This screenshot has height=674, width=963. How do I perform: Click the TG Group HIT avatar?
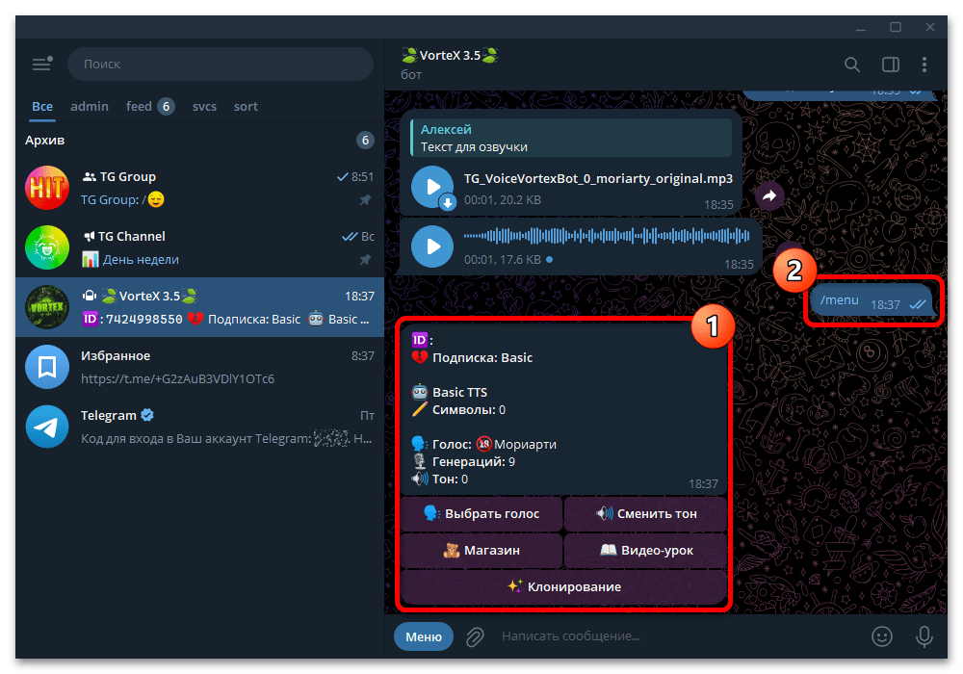pos(47,188)
